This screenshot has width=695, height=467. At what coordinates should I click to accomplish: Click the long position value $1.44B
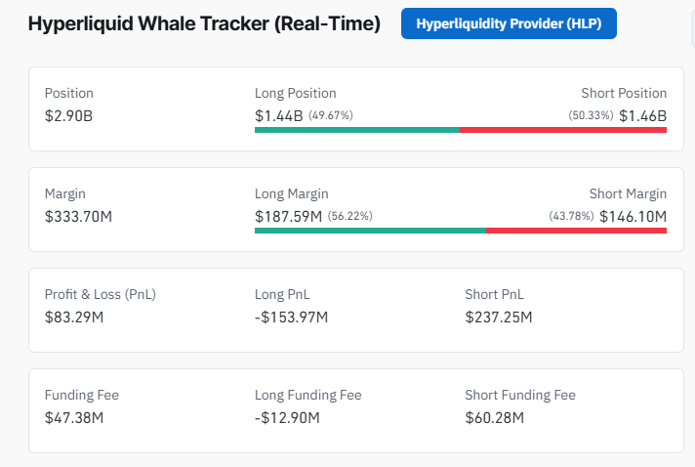(x=278, y=115)
